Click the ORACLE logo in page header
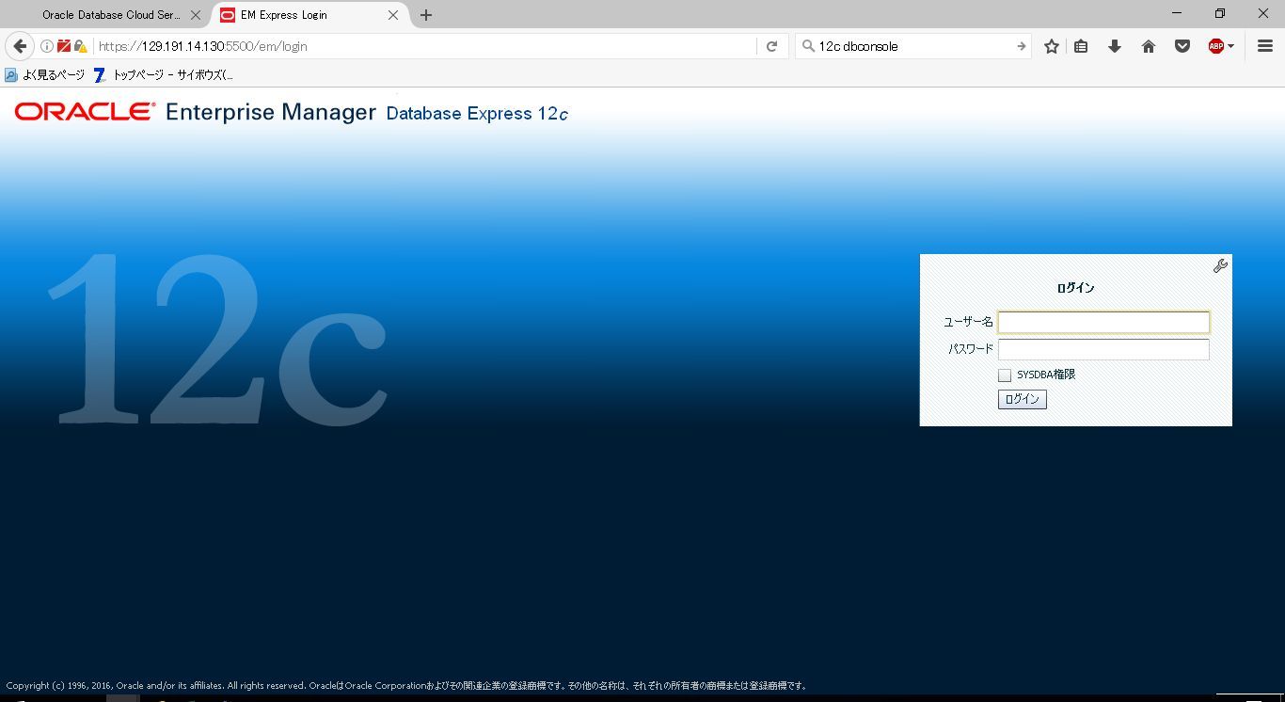 pyautogui.click(x=85, y=112)
